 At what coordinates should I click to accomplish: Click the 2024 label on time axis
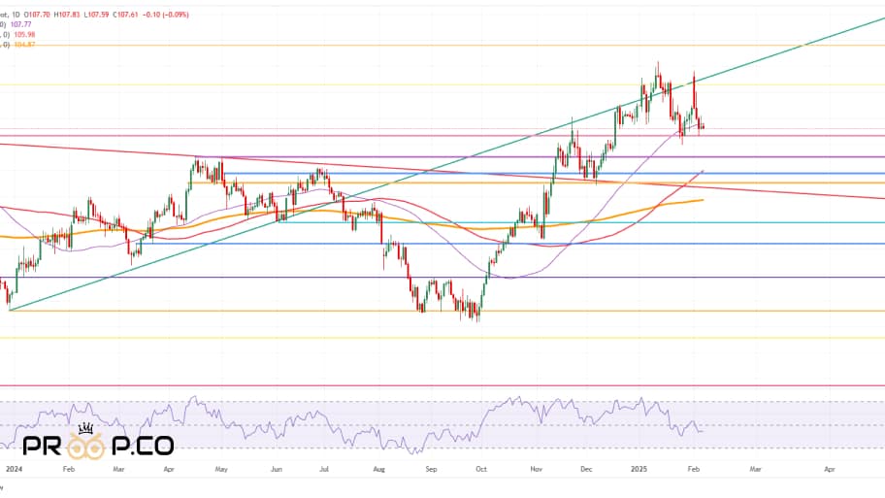pyautogui.click(x=14, y=467)
